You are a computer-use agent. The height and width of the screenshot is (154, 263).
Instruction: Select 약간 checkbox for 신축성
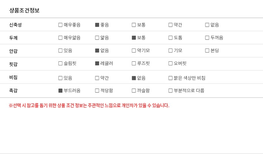click(x=171, y=25)
